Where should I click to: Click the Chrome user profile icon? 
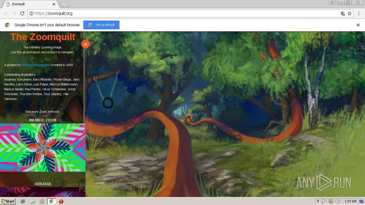[332, 3]
